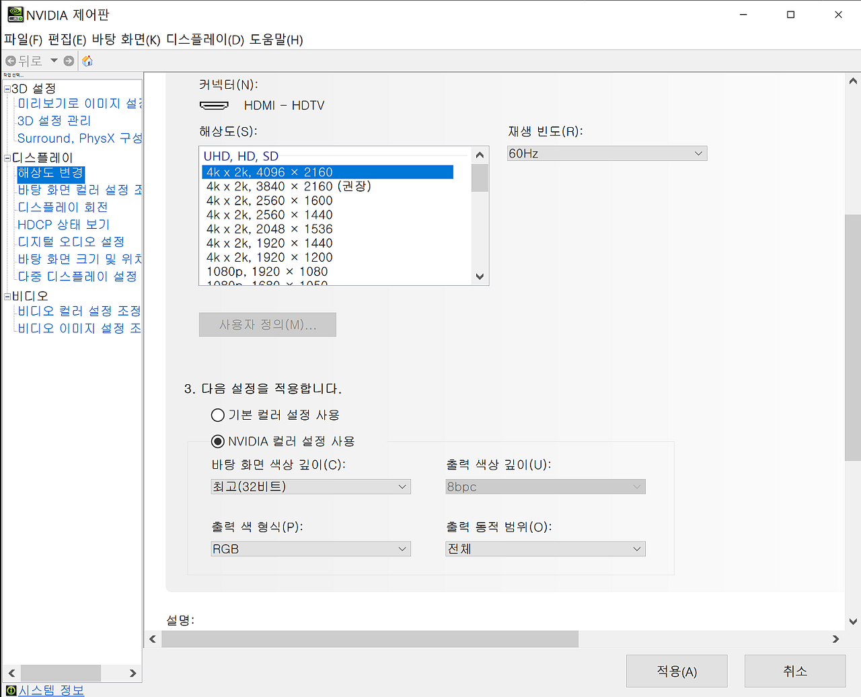
Task: Click the resolution list scrollbar thumb
Action: 480,178
